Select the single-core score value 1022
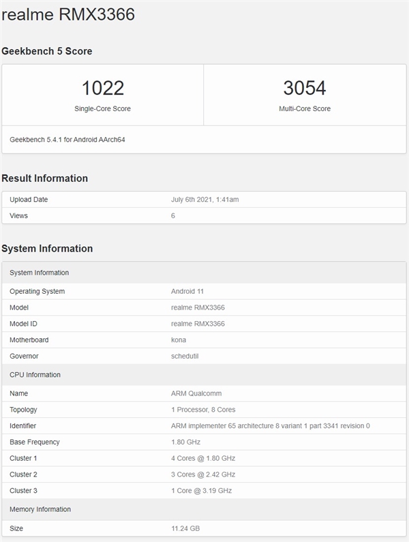This screenshot has height=542, width=409. 102,88
